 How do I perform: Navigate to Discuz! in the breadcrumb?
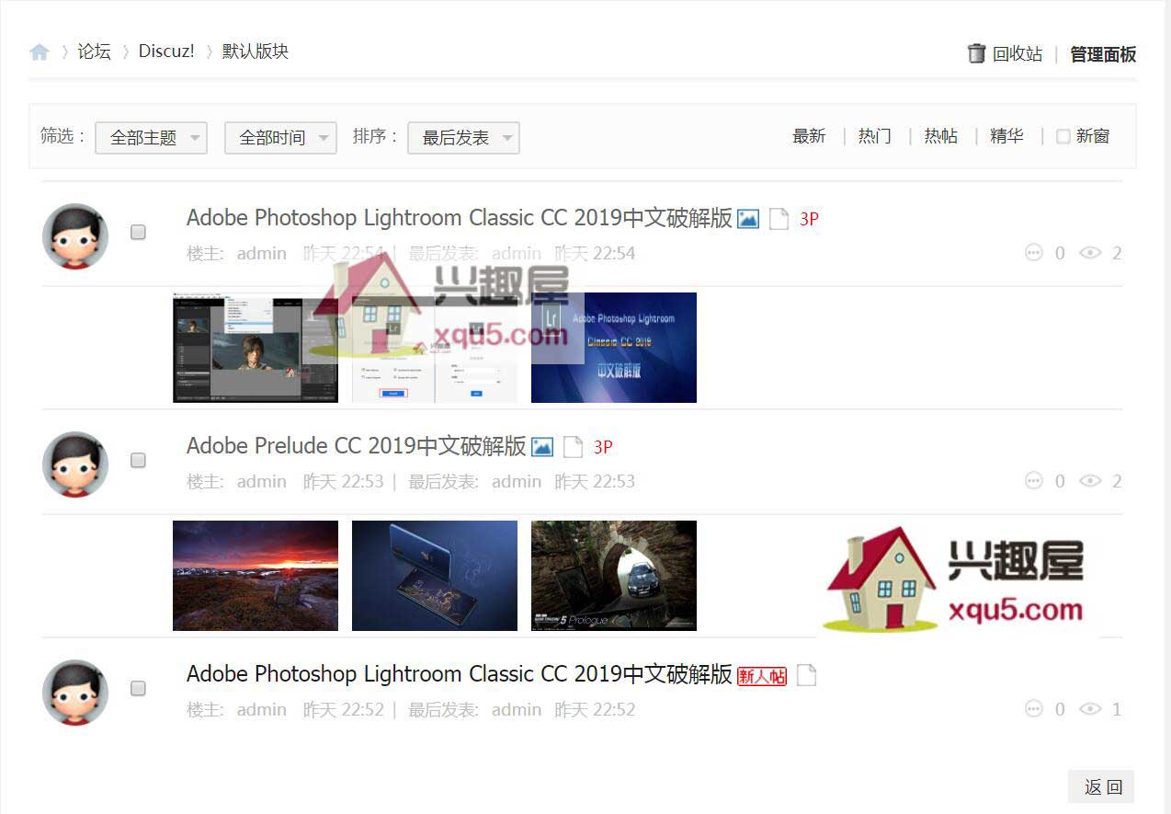click(166, 52)
